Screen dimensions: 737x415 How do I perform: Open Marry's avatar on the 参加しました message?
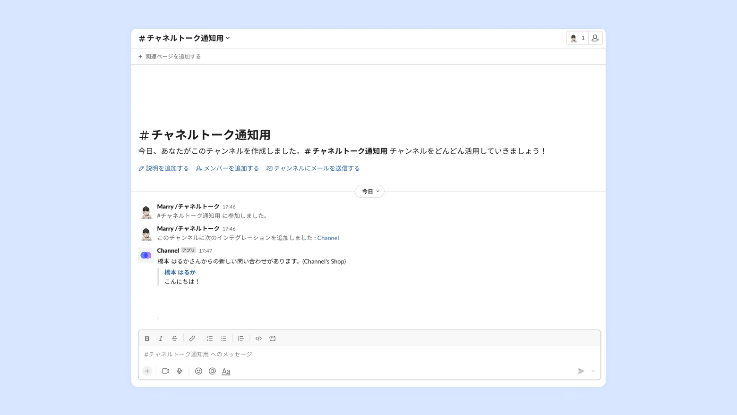[146, 212]
